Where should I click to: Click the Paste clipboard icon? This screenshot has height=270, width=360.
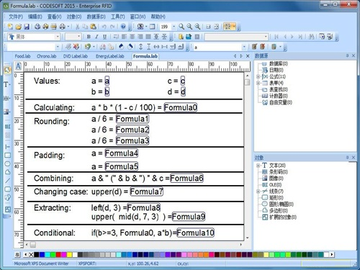point(94,27)
